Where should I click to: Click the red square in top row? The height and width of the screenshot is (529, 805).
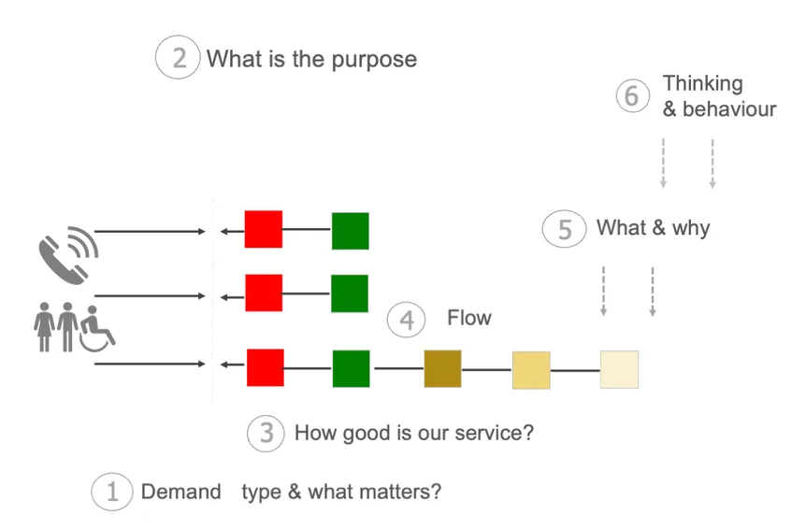click(264, 229)
